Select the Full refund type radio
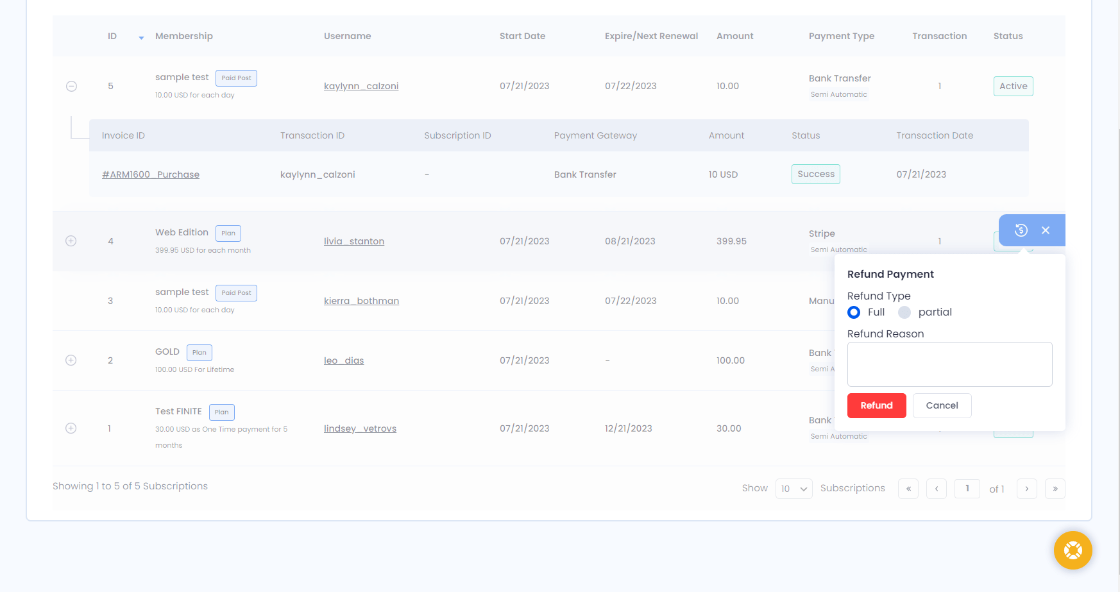This screenshot has height=592, width=1120. point(854,312)
